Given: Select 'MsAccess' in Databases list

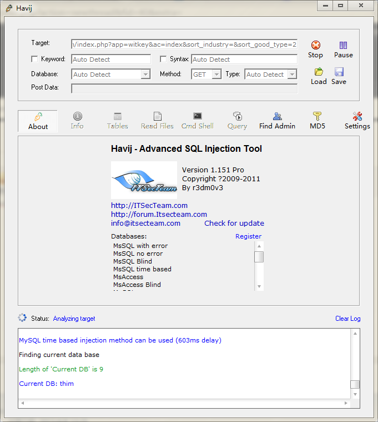Looking at the screenshot, I should coord(128,277).
